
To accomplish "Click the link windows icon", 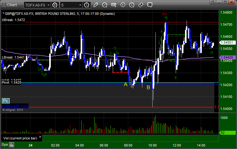I will [x=141, y=5].
